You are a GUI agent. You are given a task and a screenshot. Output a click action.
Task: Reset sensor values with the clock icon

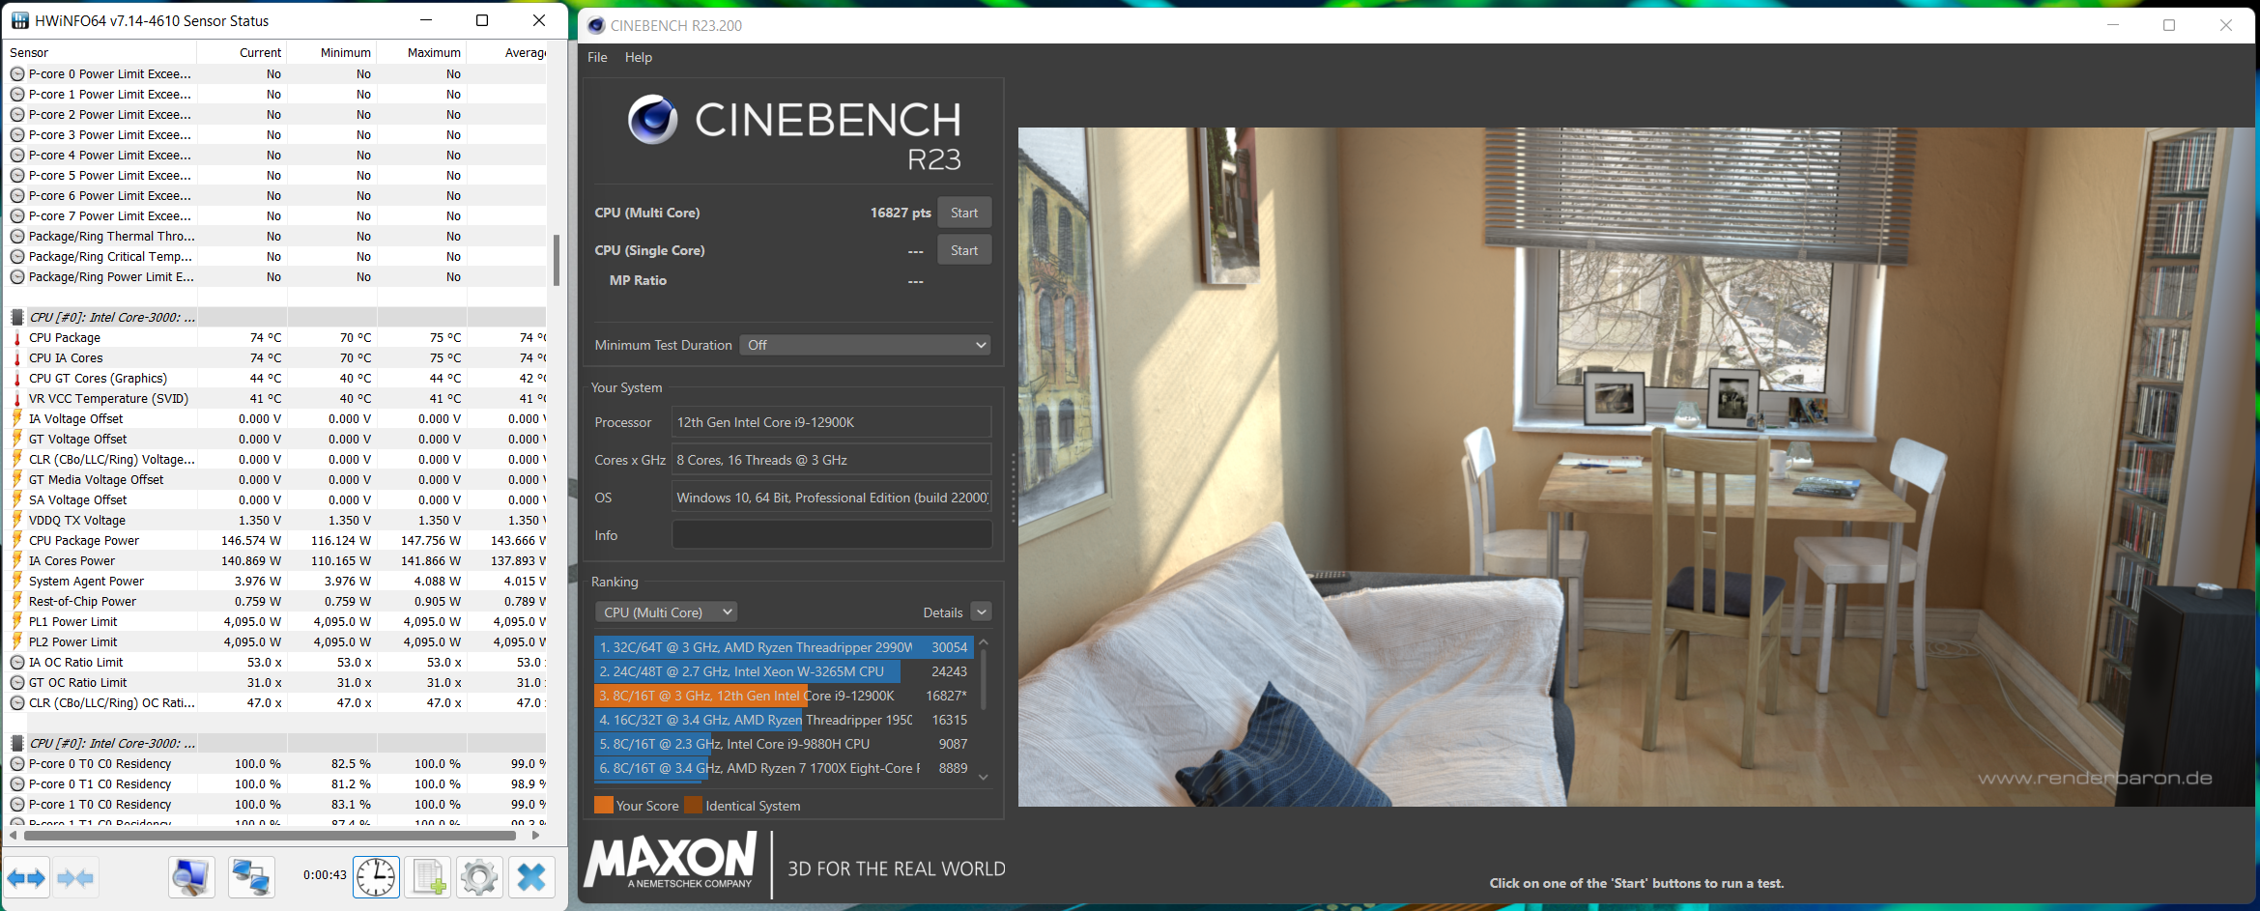point(376,877)
